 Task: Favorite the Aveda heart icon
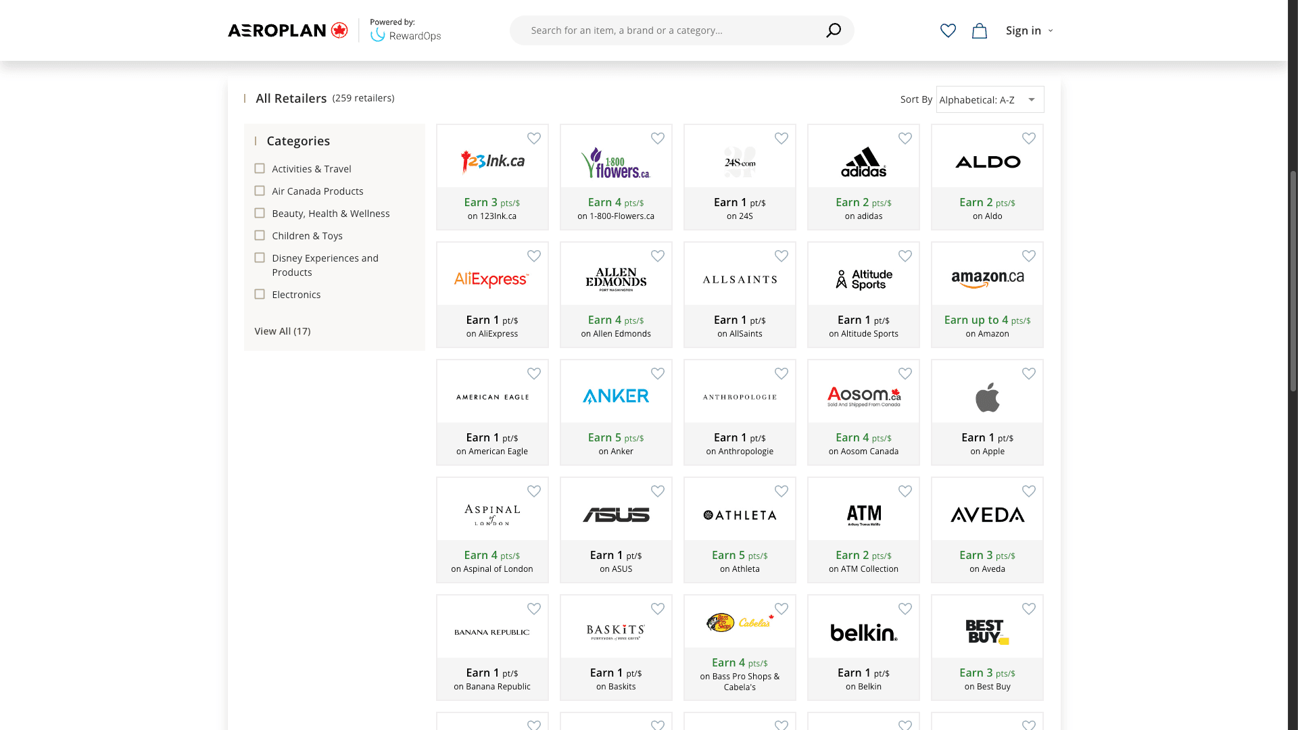pyautogui.click(x=1029, y=491)
